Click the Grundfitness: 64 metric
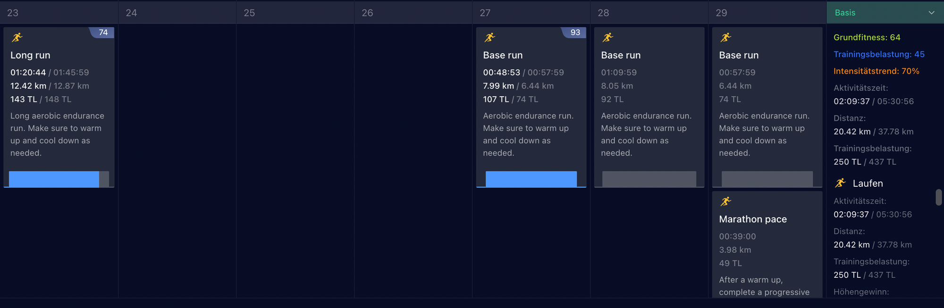 pos(867,37)
